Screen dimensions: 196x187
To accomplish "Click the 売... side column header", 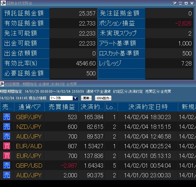I will pyautogui.click(x=7, y=107).
